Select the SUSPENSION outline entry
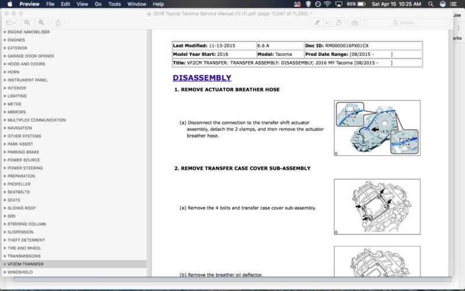 20,232
